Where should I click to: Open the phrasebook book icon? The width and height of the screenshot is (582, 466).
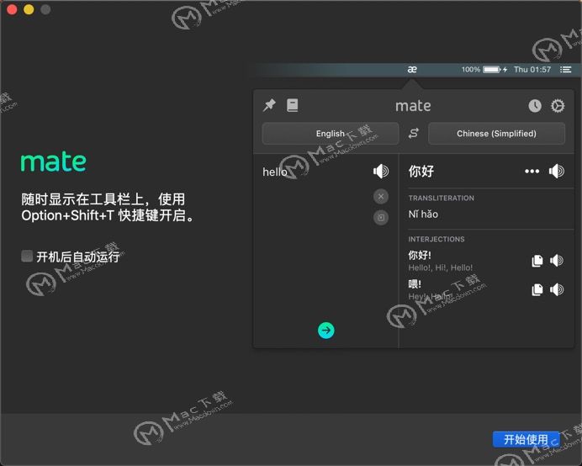[292, 105]
